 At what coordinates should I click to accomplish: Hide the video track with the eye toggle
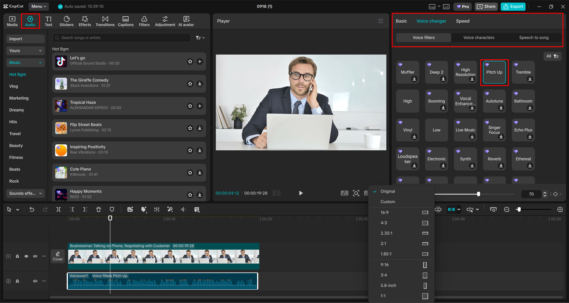(x=26, y=256)
